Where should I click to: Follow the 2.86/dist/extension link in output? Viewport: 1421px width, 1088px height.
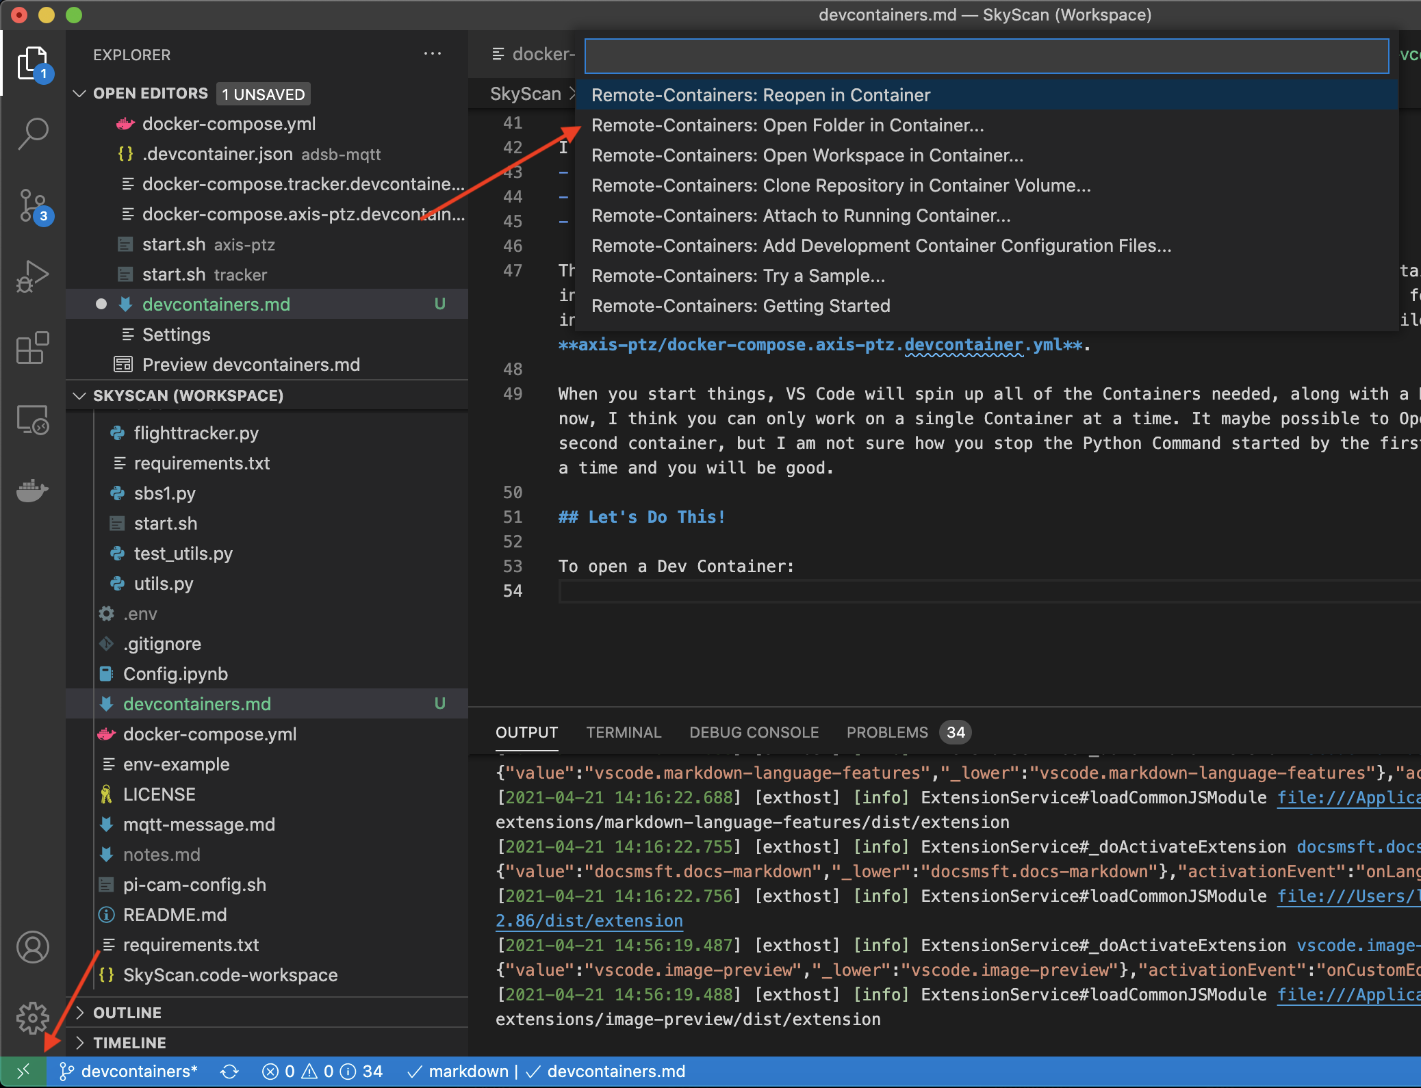click(x=589, y=921)
